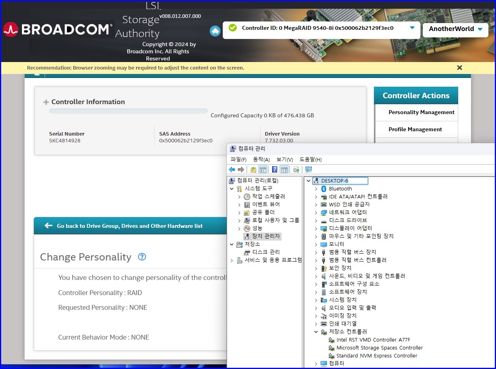
Task: Expand the 서비스 및 응용 프로그램 node
Action: tap(232, 260)
